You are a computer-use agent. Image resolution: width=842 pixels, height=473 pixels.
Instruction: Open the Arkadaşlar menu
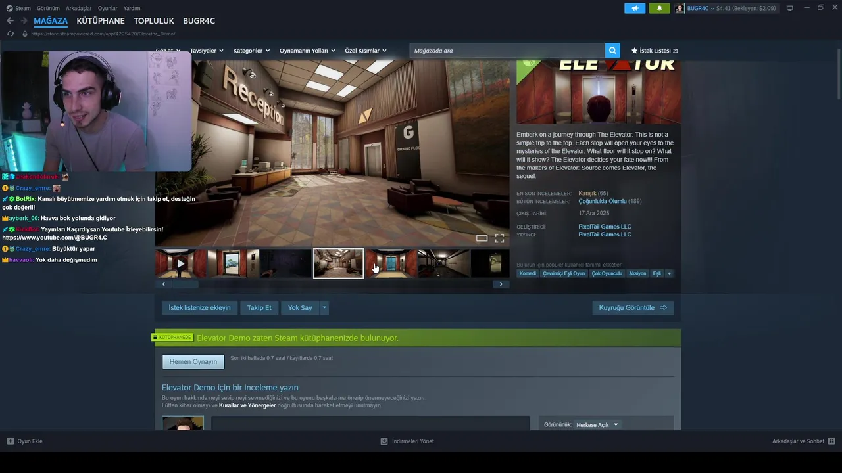[x=79, y=8]
